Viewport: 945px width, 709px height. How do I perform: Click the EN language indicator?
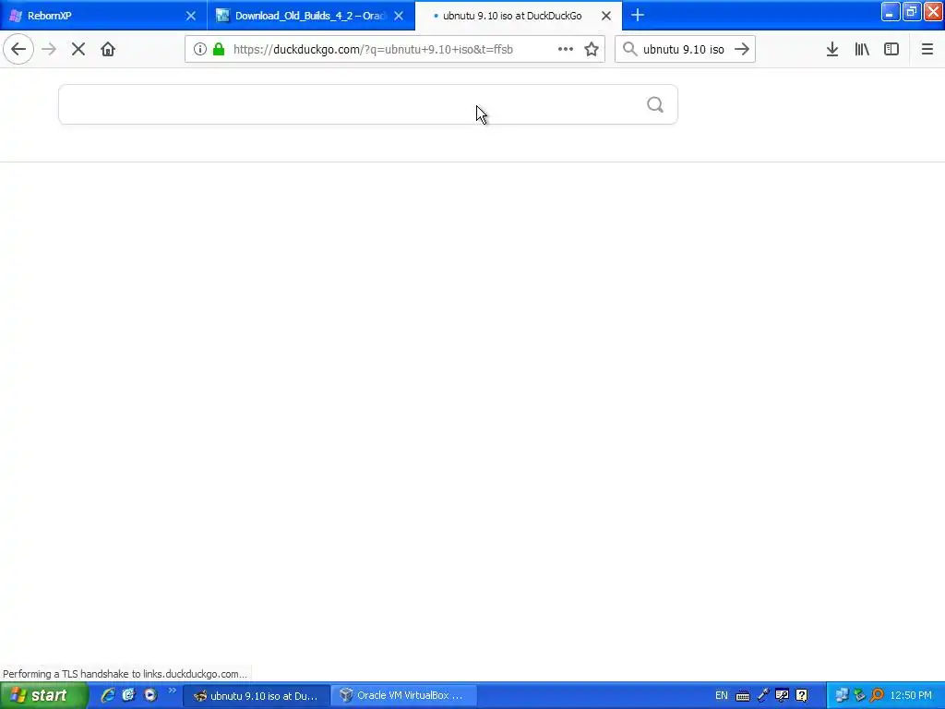click(722, 696)
